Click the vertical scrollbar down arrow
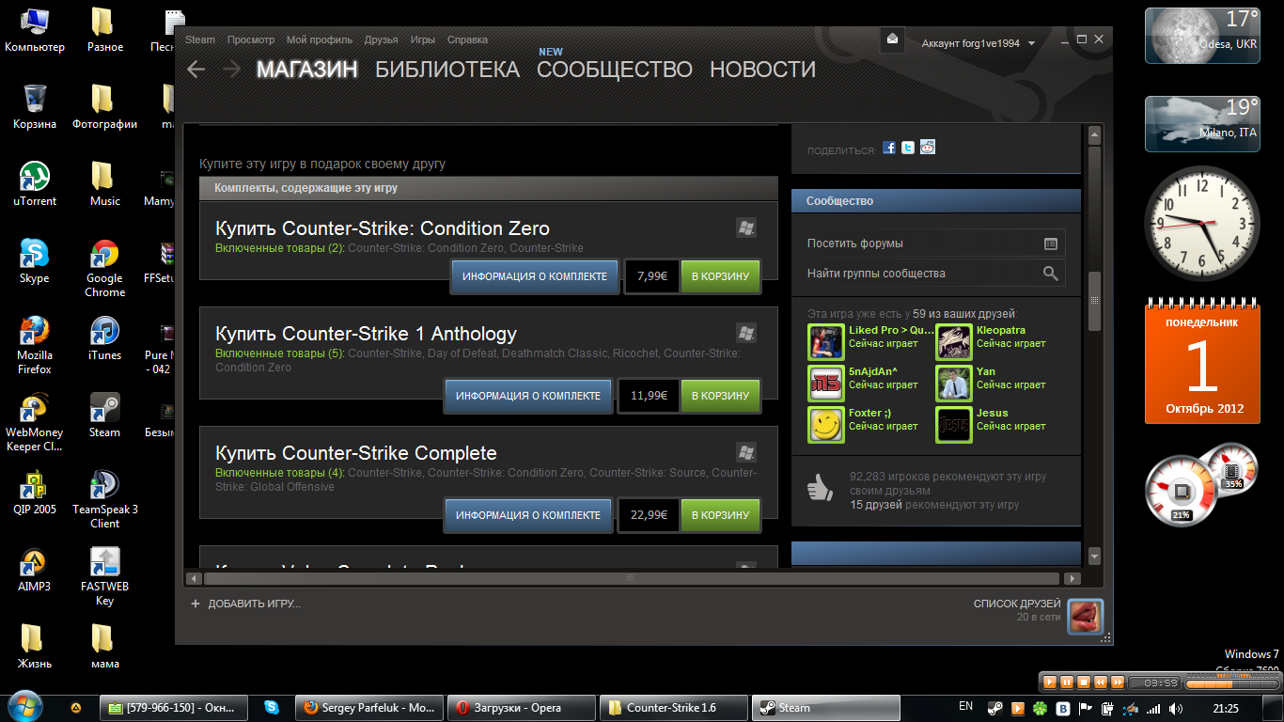 [1094, 557]
